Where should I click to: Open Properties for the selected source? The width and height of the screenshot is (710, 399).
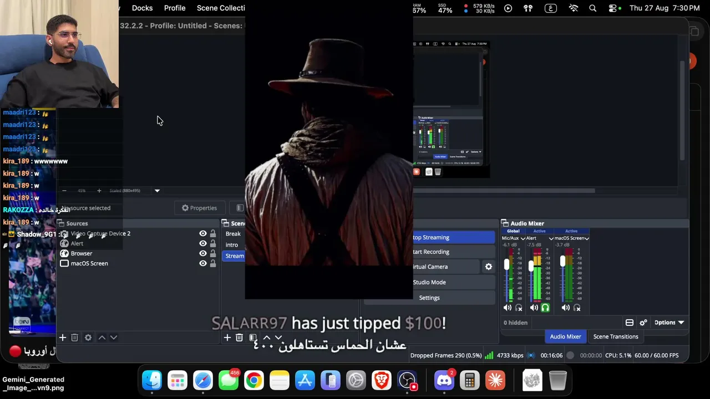pos(199,208)
